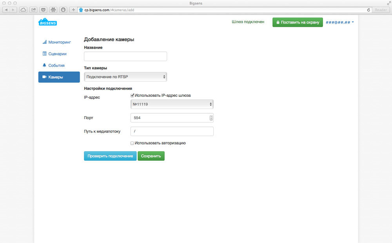
Task: Go forward with the browser forward arrow
Action: (13, 10)
